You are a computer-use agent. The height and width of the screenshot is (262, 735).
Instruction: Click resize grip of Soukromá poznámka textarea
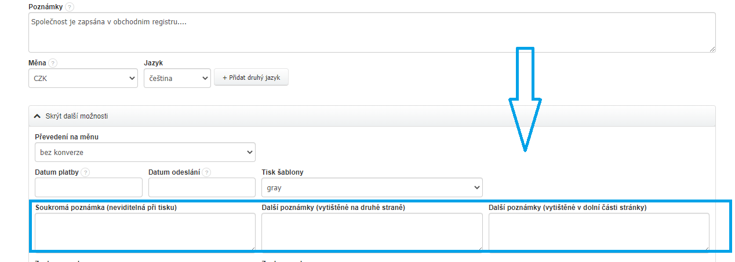click(x=252, y=248)
